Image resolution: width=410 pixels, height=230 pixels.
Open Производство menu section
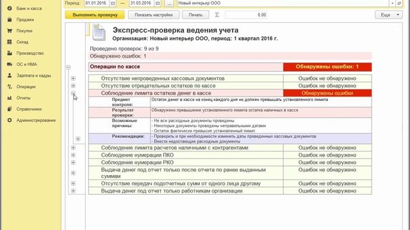(30, 53)
